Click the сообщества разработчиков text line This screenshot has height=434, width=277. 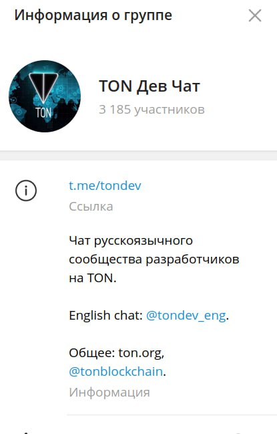tap(154, 259)
